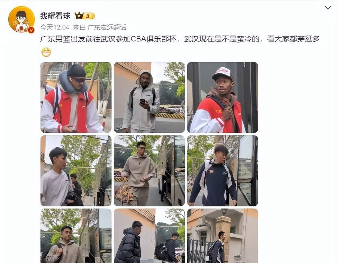Open photo of man wearing neck pillow

76,97
